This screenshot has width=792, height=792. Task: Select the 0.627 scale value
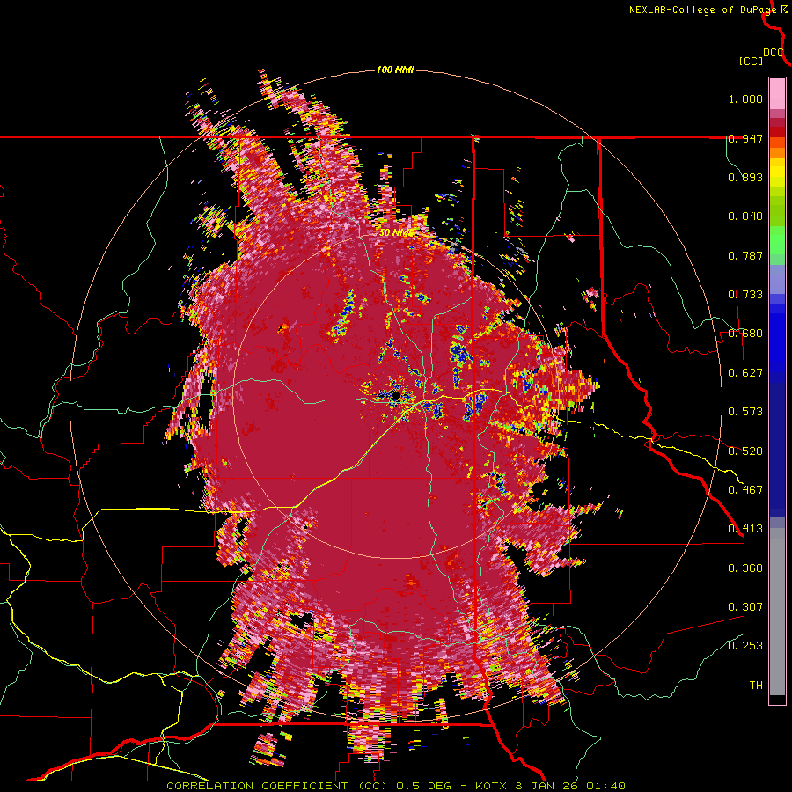pos(745,373)
